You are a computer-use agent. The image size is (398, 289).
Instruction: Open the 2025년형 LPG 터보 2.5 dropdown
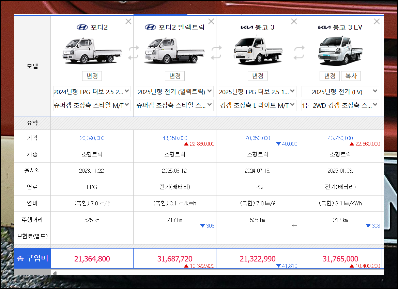coord(257,92)
